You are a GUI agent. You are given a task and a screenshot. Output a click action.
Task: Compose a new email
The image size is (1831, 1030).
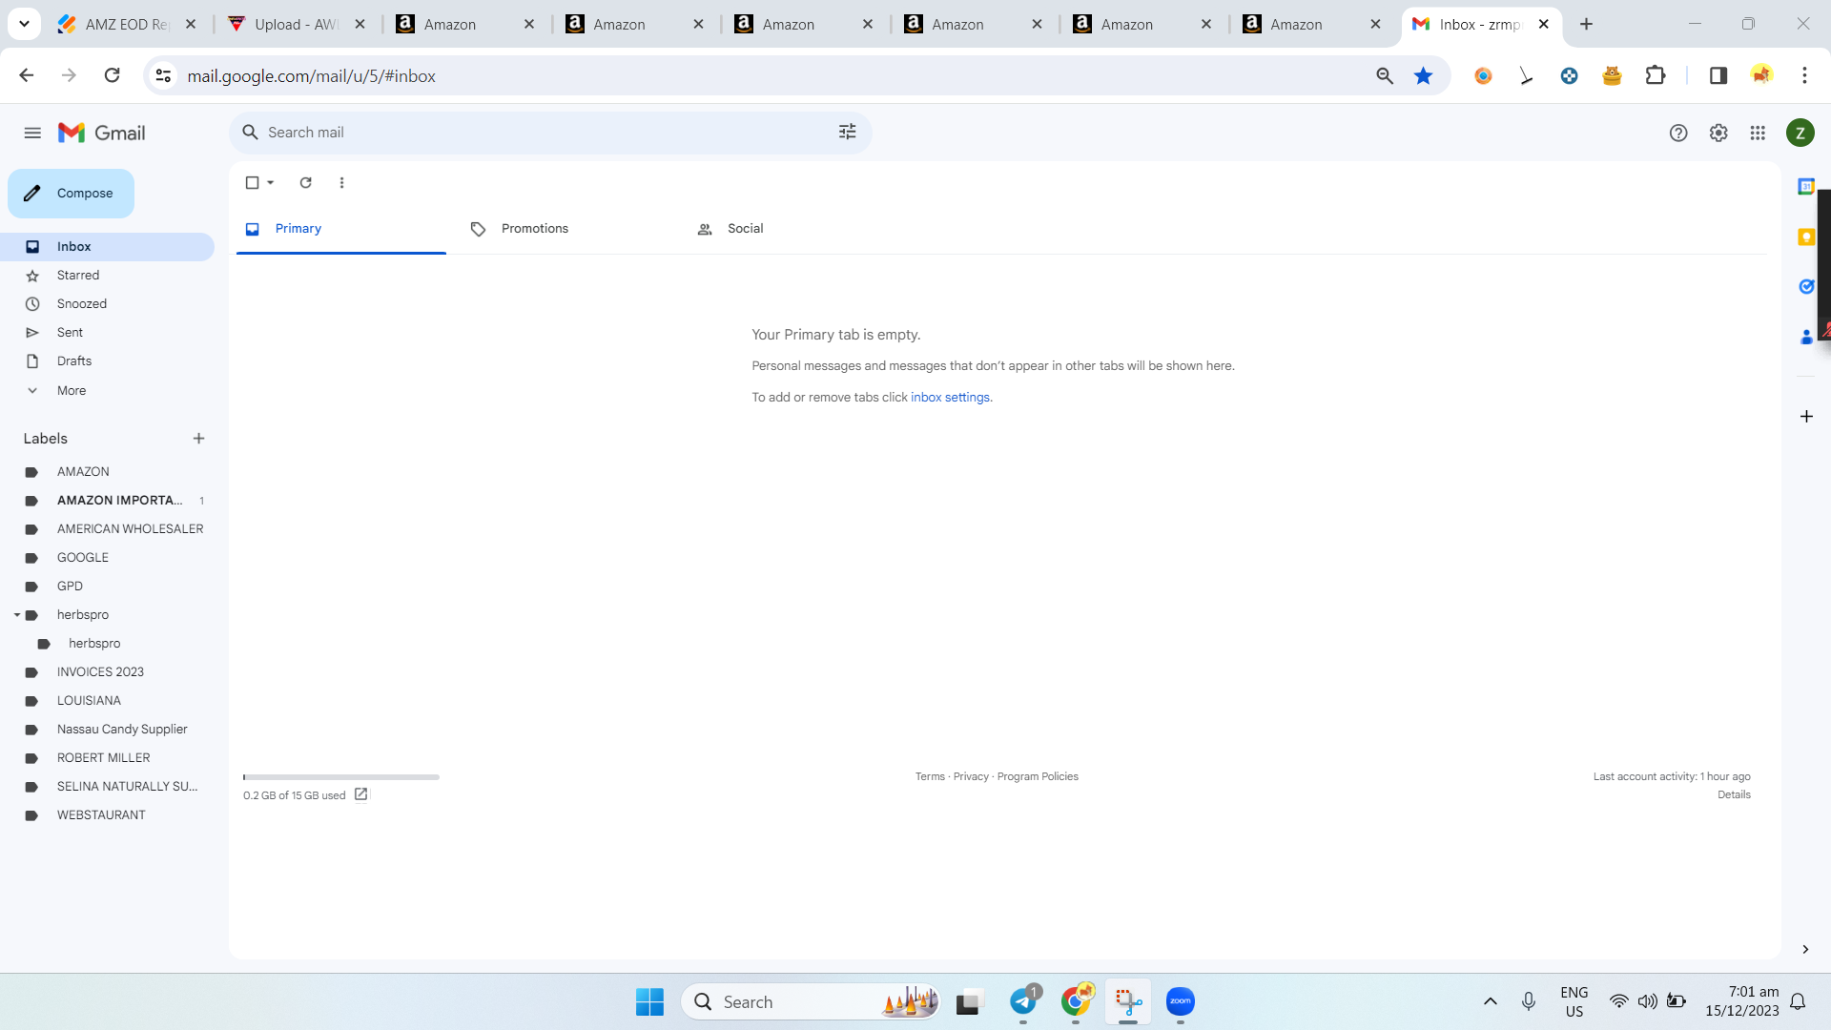[71, 194]
